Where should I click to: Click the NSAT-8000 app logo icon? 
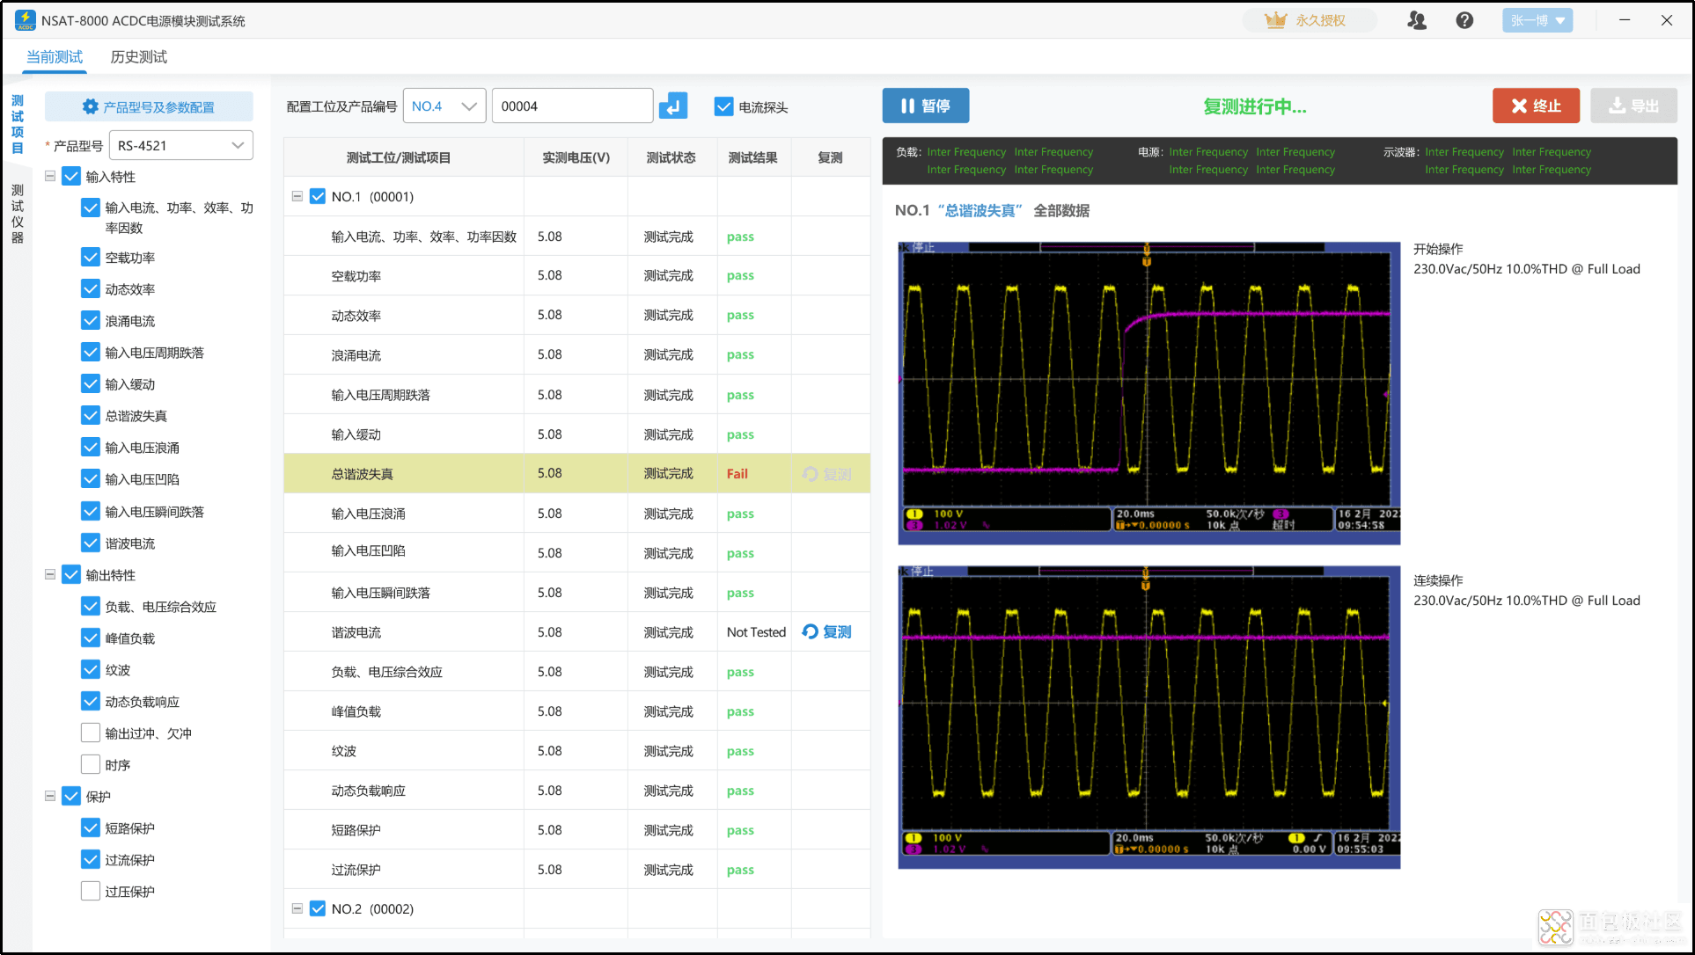pos(25,20)
